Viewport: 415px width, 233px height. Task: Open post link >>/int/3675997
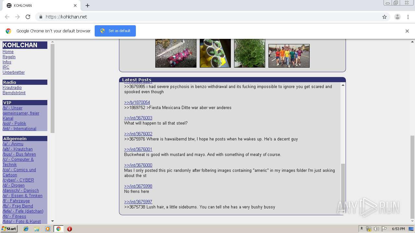point(138,202)
